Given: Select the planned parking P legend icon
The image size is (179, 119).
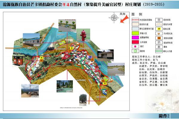Looking at the screenshot, I should pyautogui.click(x=159, y=43).
